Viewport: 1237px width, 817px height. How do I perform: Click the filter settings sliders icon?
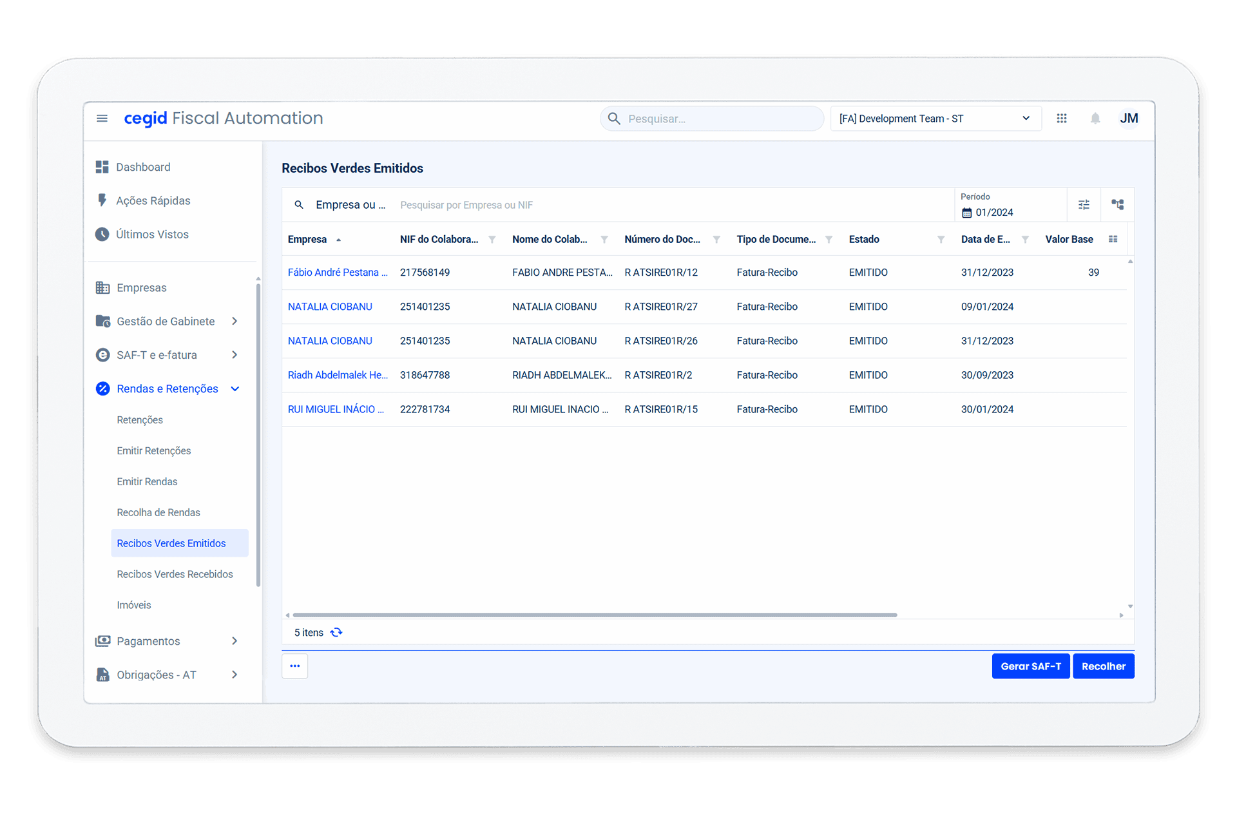(x=1084, y=205)
